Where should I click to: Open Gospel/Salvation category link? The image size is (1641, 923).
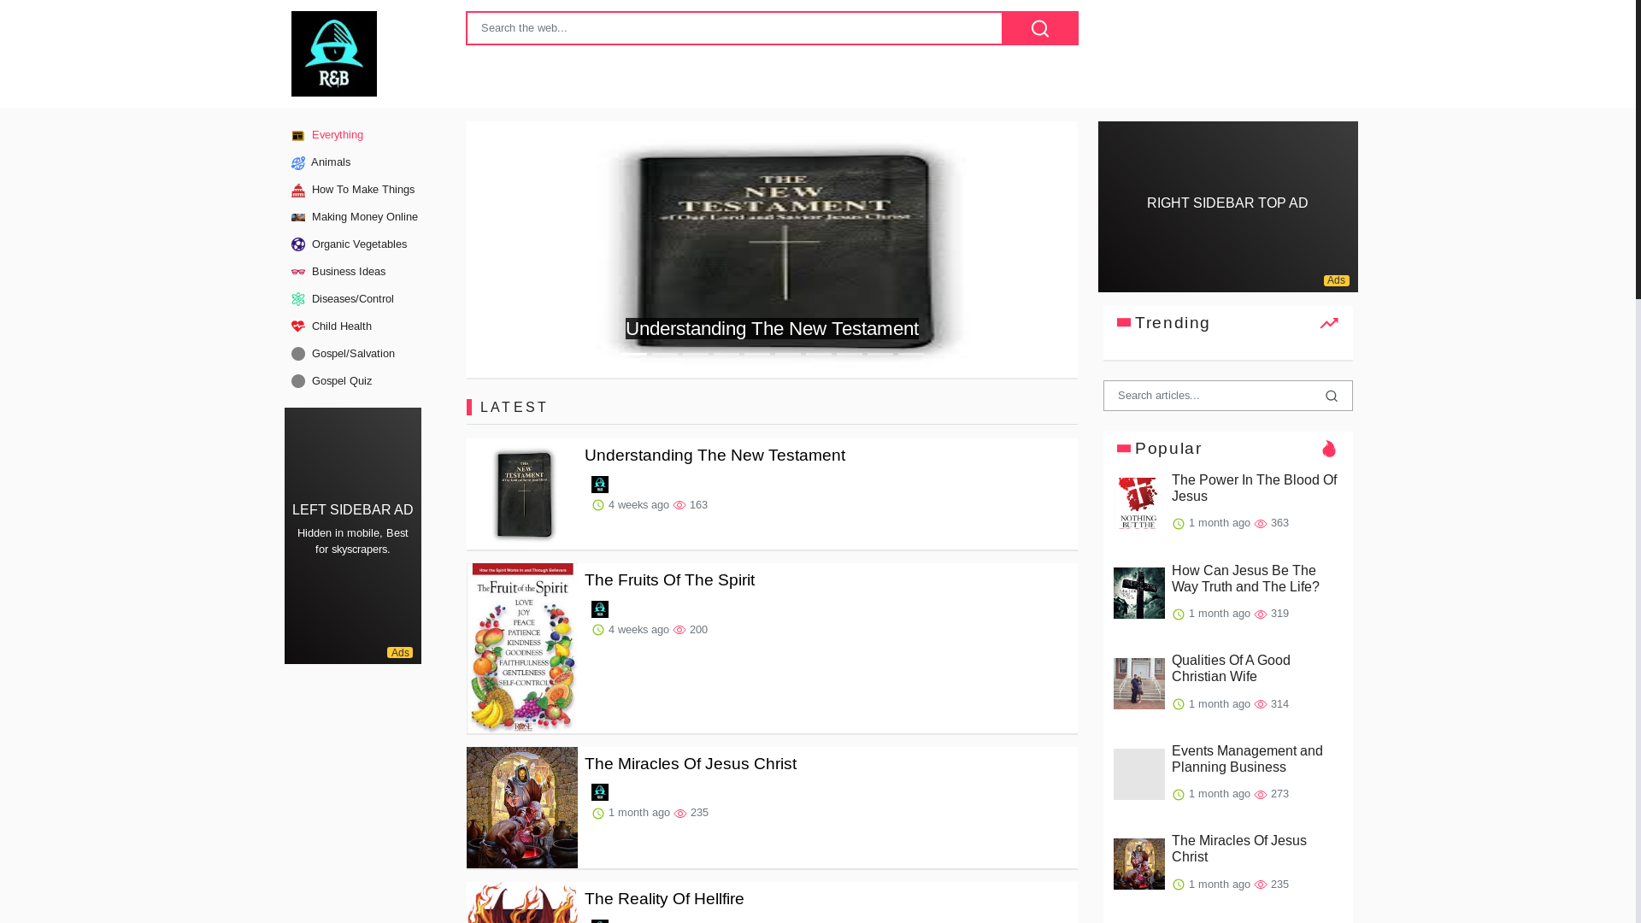[353, 354]
